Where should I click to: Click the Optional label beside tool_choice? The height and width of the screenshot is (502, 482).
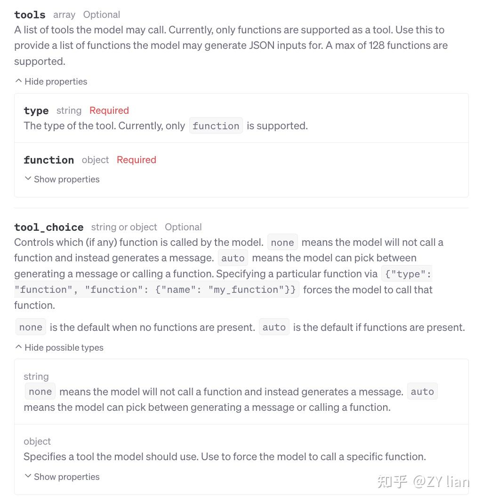coord(183,227)
